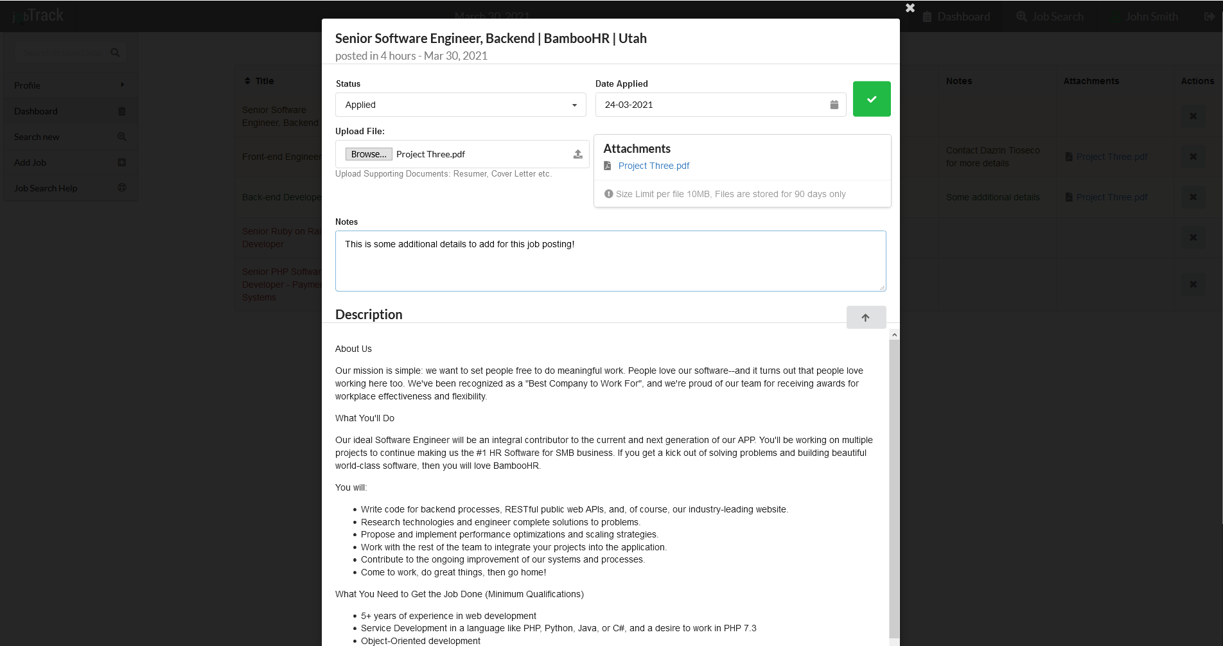
Task: Select Add Job in the sidebar
Action: pyautogui.click(x=70, y=162)
